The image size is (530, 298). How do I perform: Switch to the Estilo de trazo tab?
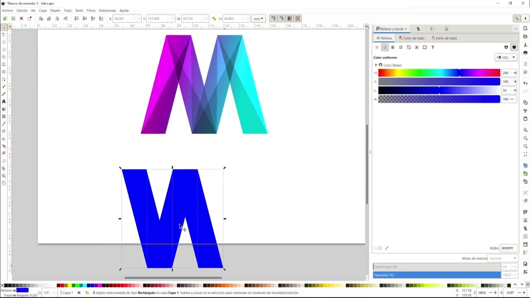click(x=444, y=38)
